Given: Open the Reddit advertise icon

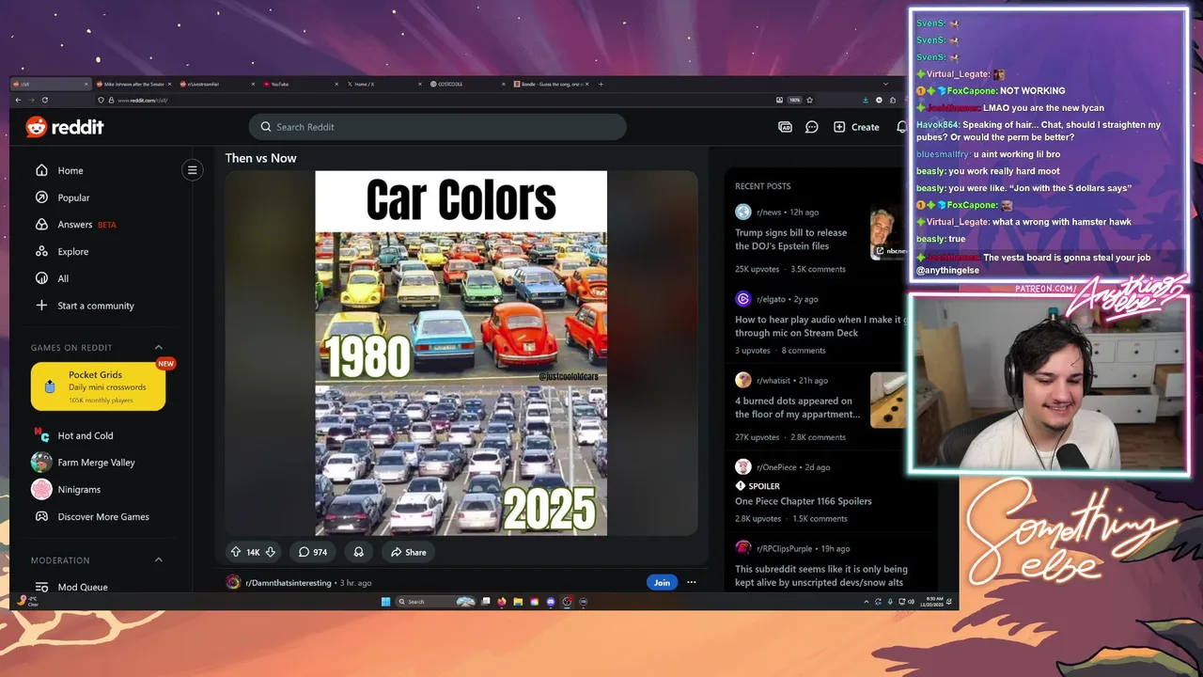Looking at the screenshot, I should tap(785, 127).
